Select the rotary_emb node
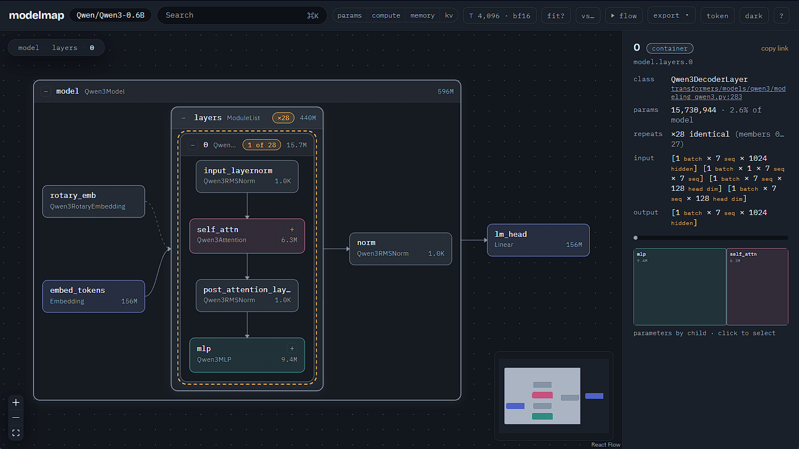This screenshot has height=449, width=799. point(94,202)
